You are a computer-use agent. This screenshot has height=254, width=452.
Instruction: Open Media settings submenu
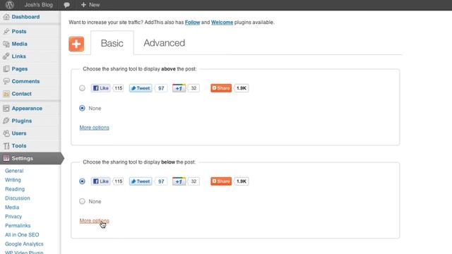point(12,207)
